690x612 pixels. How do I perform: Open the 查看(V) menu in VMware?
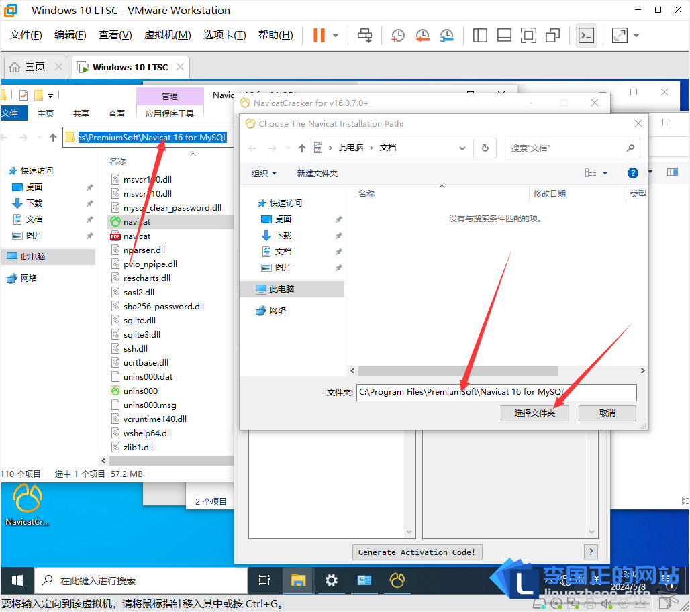(115, 35)
